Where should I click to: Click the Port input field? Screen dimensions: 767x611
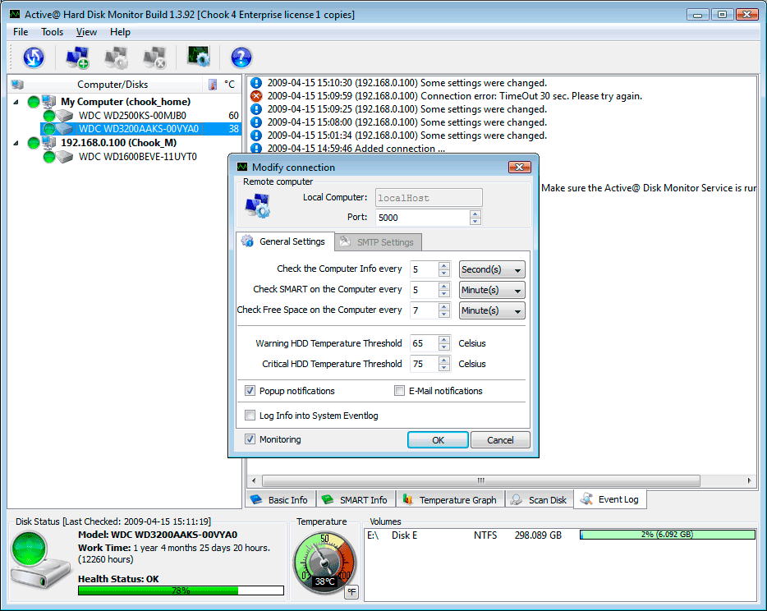point(423,218)
